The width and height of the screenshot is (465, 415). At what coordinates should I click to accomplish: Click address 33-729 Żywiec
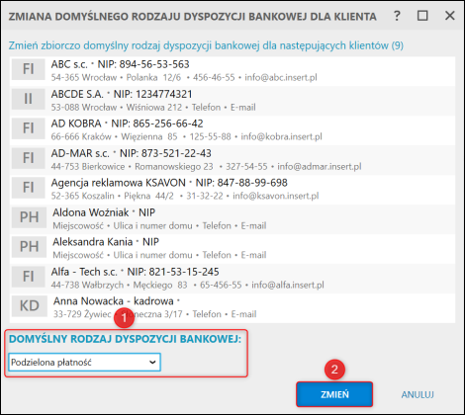82,314
